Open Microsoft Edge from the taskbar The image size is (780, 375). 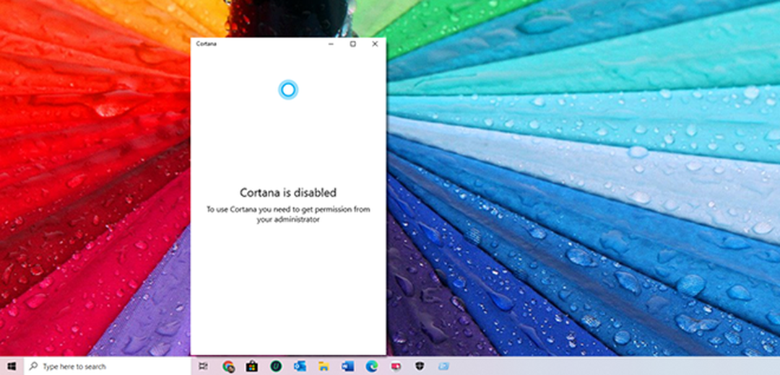click(372, 366)
